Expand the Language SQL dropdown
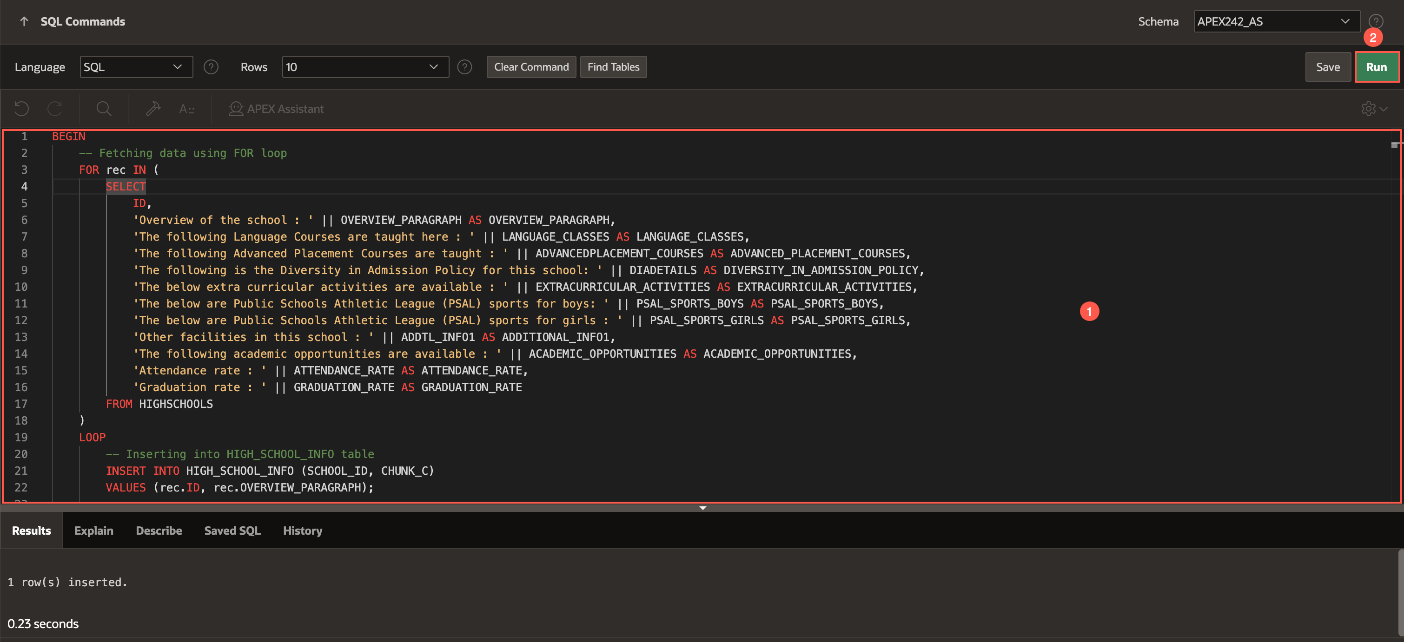Screen dimensions: 1404x642 coord(136,67)
